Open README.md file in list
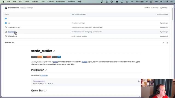The height and width of the screenshot is (98, 175). pos(12,36)
